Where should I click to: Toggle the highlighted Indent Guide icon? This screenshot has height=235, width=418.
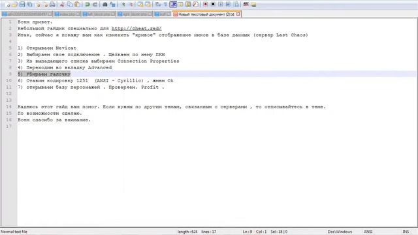point(173,5)
